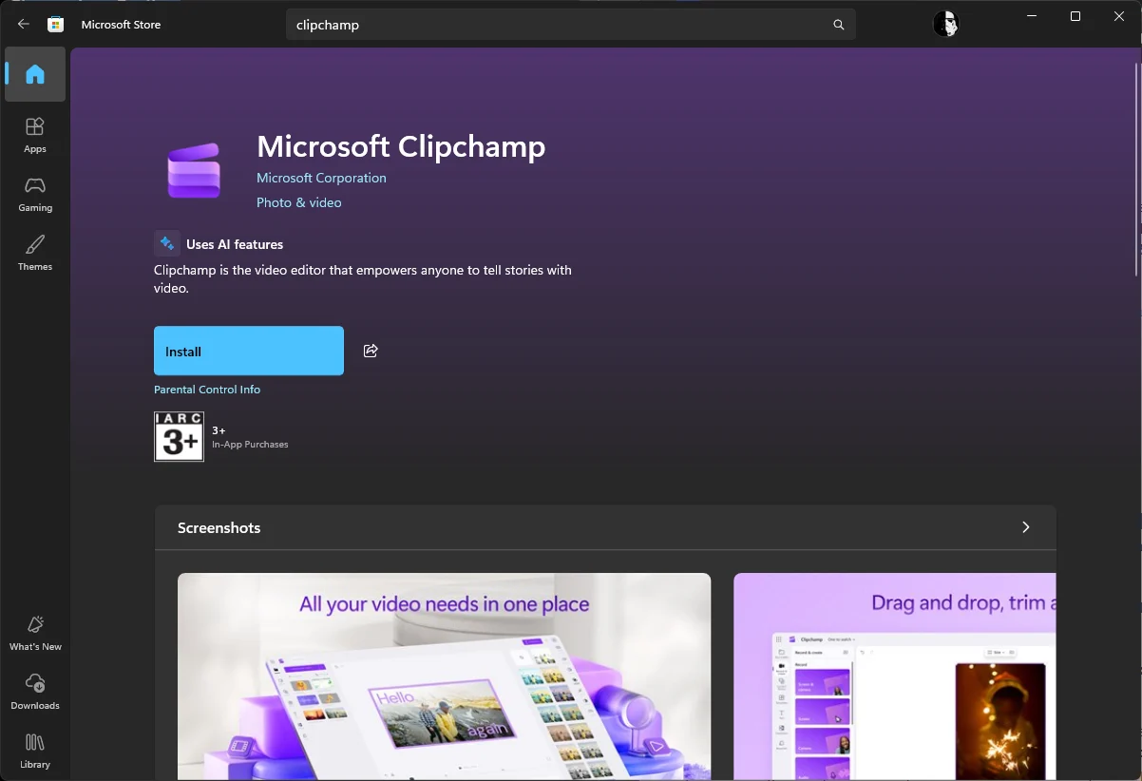Click the Microsoft Clipchamp app logo

click(194, 171)
